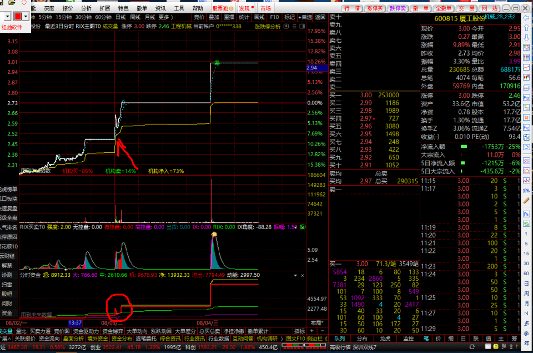
Task: Collapse the 侧边栏 sidebar
Action: [x=317, y=339]
